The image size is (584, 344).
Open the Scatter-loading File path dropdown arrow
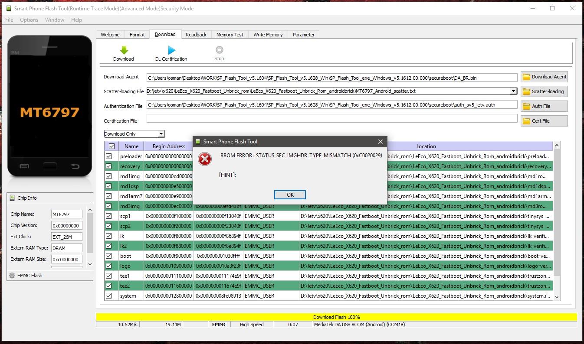(513, 91)
